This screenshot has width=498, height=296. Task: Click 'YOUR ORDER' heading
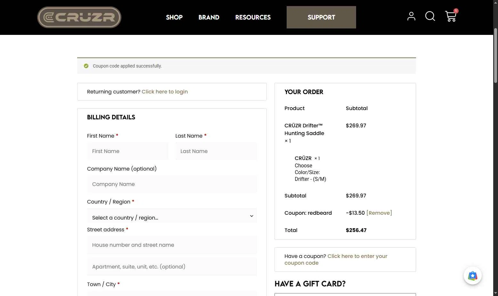tap(304, 92)
